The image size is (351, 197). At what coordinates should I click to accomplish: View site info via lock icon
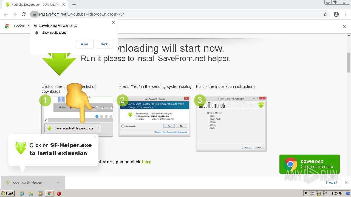(x=34, y=14)
